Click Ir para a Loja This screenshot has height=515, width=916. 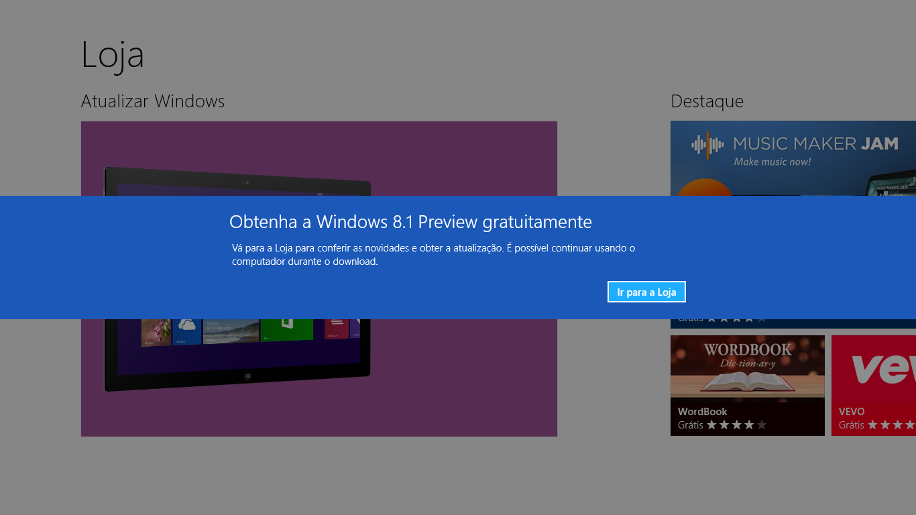pyautogui.click(x=646, y=291)
